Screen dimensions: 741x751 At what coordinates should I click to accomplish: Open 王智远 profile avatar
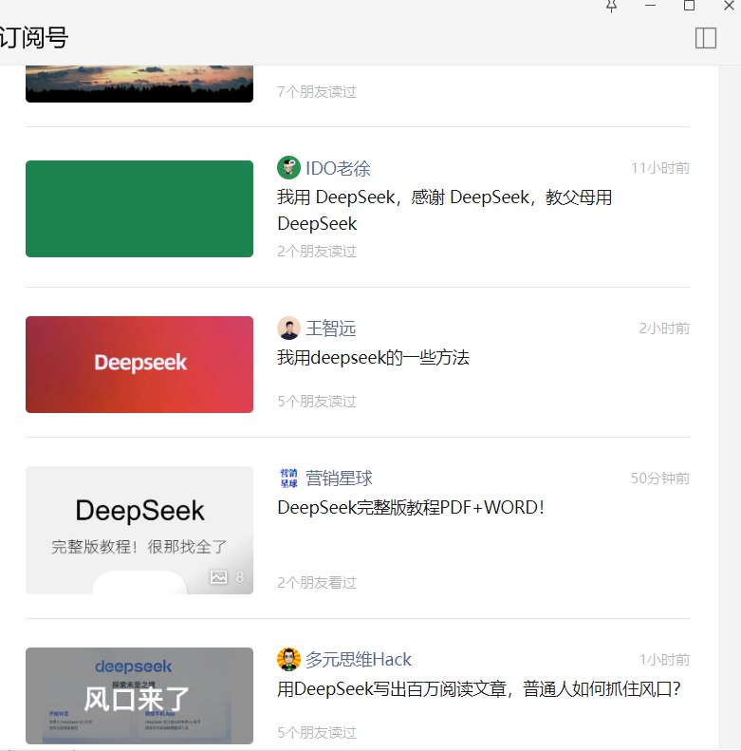tap(288, 329)
